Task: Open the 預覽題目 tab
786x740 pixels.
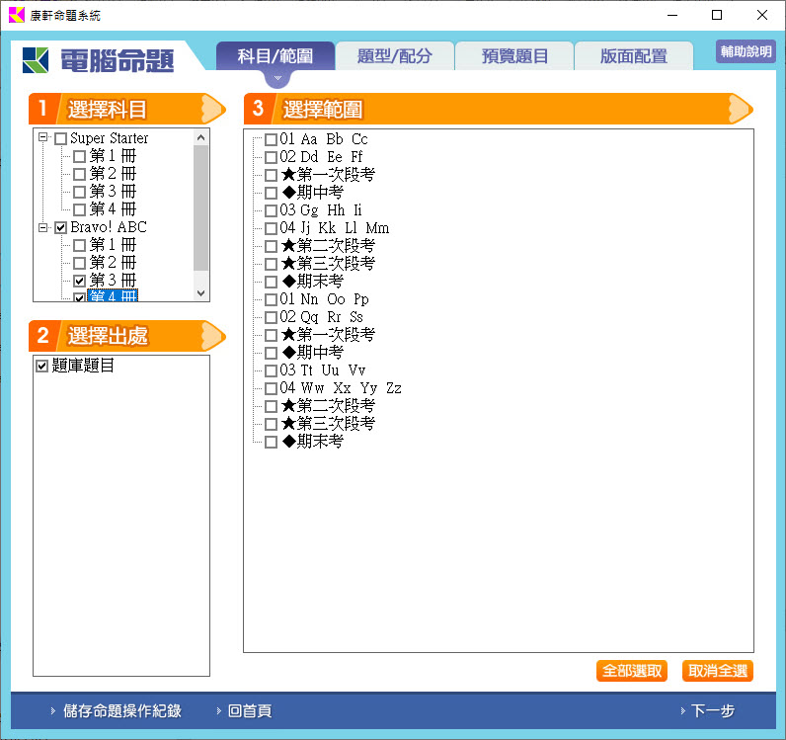Action: 514,56
